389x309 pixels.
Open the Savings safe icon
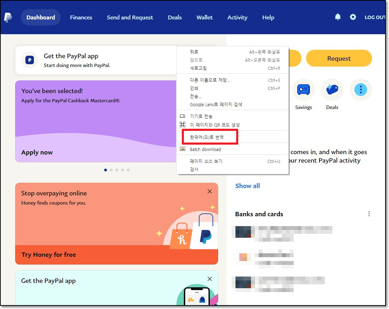pyautogui.click(x=304, y=90)
